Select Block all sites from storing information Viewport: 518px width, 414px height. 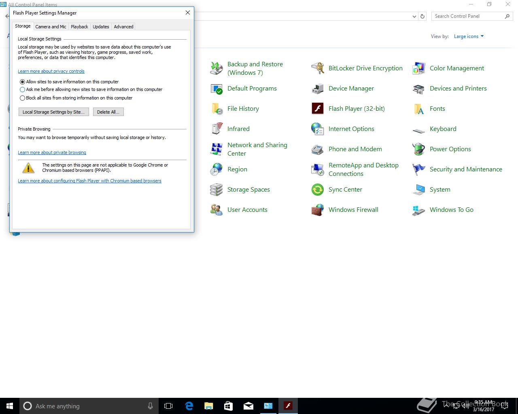(x=23, y=98)
